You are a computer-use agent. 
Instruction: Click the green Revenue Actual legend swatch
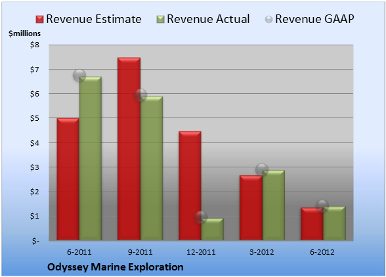[x=160, y=20]
